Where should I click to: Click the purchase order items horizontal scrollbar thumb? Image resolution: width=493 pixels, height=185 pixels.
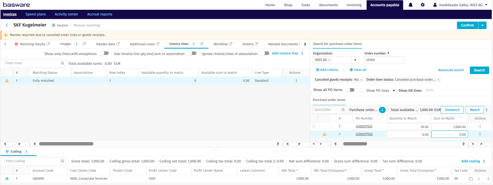[355, 144]
